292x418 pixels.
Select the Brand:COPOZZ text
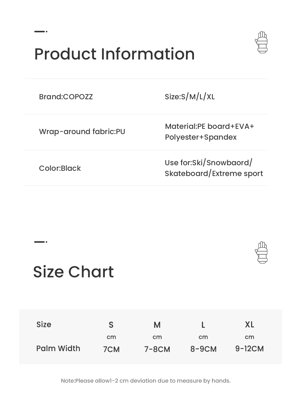coord(66,97)
